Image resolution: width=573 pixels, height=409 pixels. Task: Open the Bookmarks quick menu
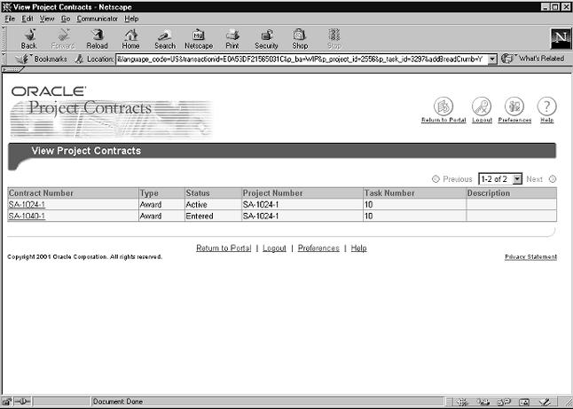click(41, 59)
